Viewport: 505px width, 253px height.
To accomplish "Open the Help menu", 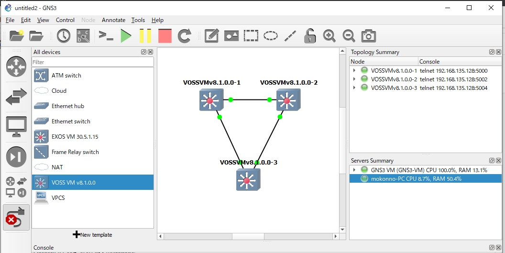I will (x=157, y=20).
